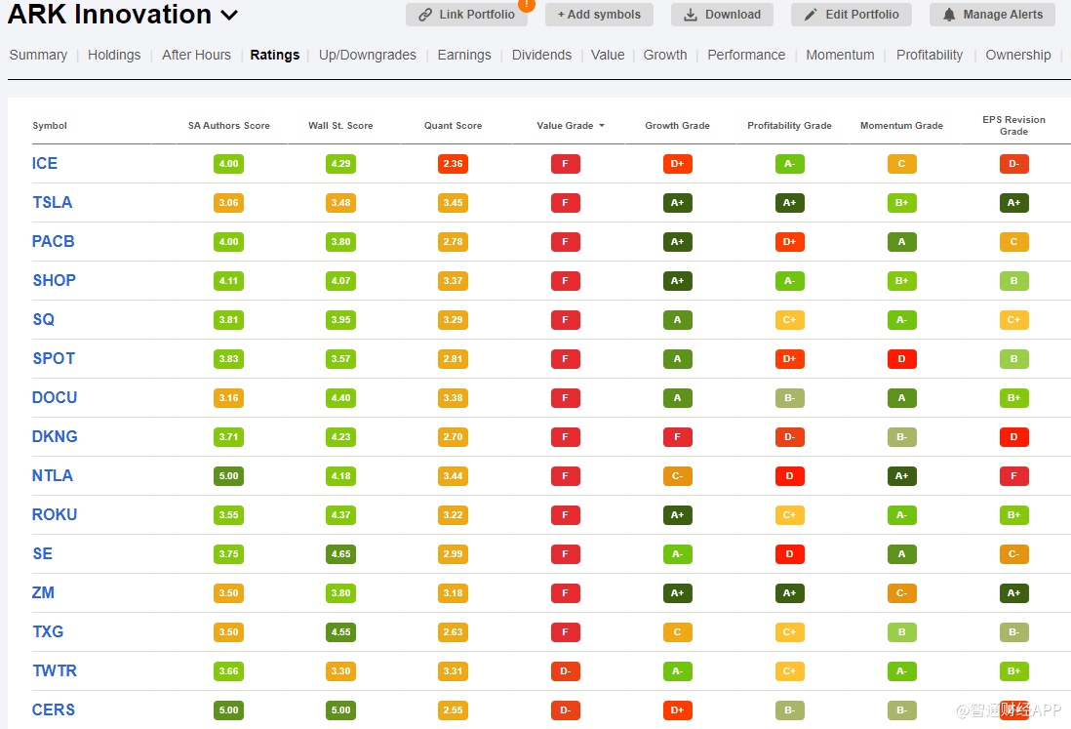Switch to the Holdings tab

click(114, 55)
